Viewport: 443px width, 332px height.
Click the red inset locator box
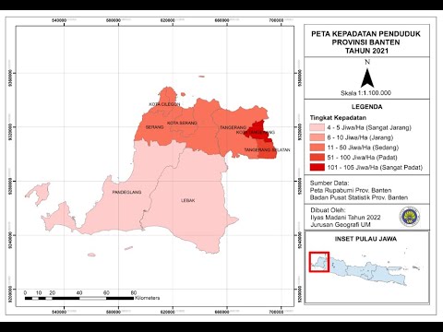click(319, 262)
